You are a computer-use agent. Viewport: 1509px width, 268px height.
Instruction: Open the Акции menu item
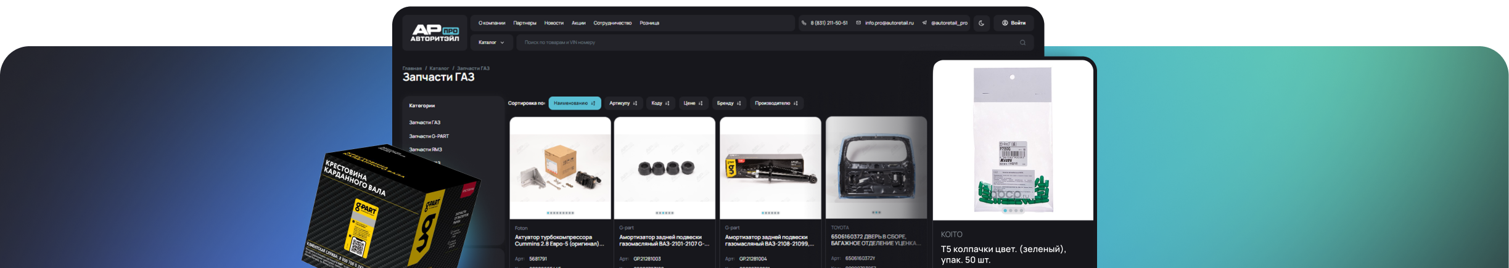pos(578,23)
